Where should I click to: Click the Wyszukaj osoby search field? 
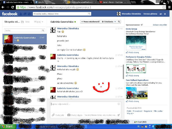(x=60, y=14)
